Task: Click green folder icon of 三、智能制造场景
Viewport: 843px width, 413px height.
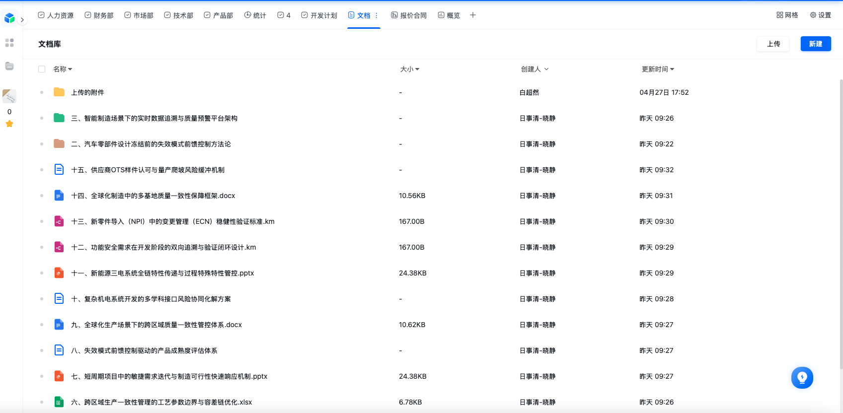Action: tap(59, 118)
